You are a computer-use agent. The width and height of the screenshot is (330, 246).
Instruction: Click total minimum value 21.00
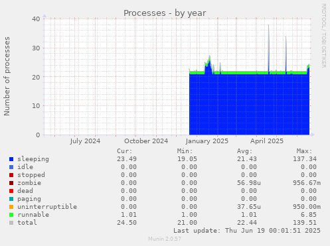(187, 223)
